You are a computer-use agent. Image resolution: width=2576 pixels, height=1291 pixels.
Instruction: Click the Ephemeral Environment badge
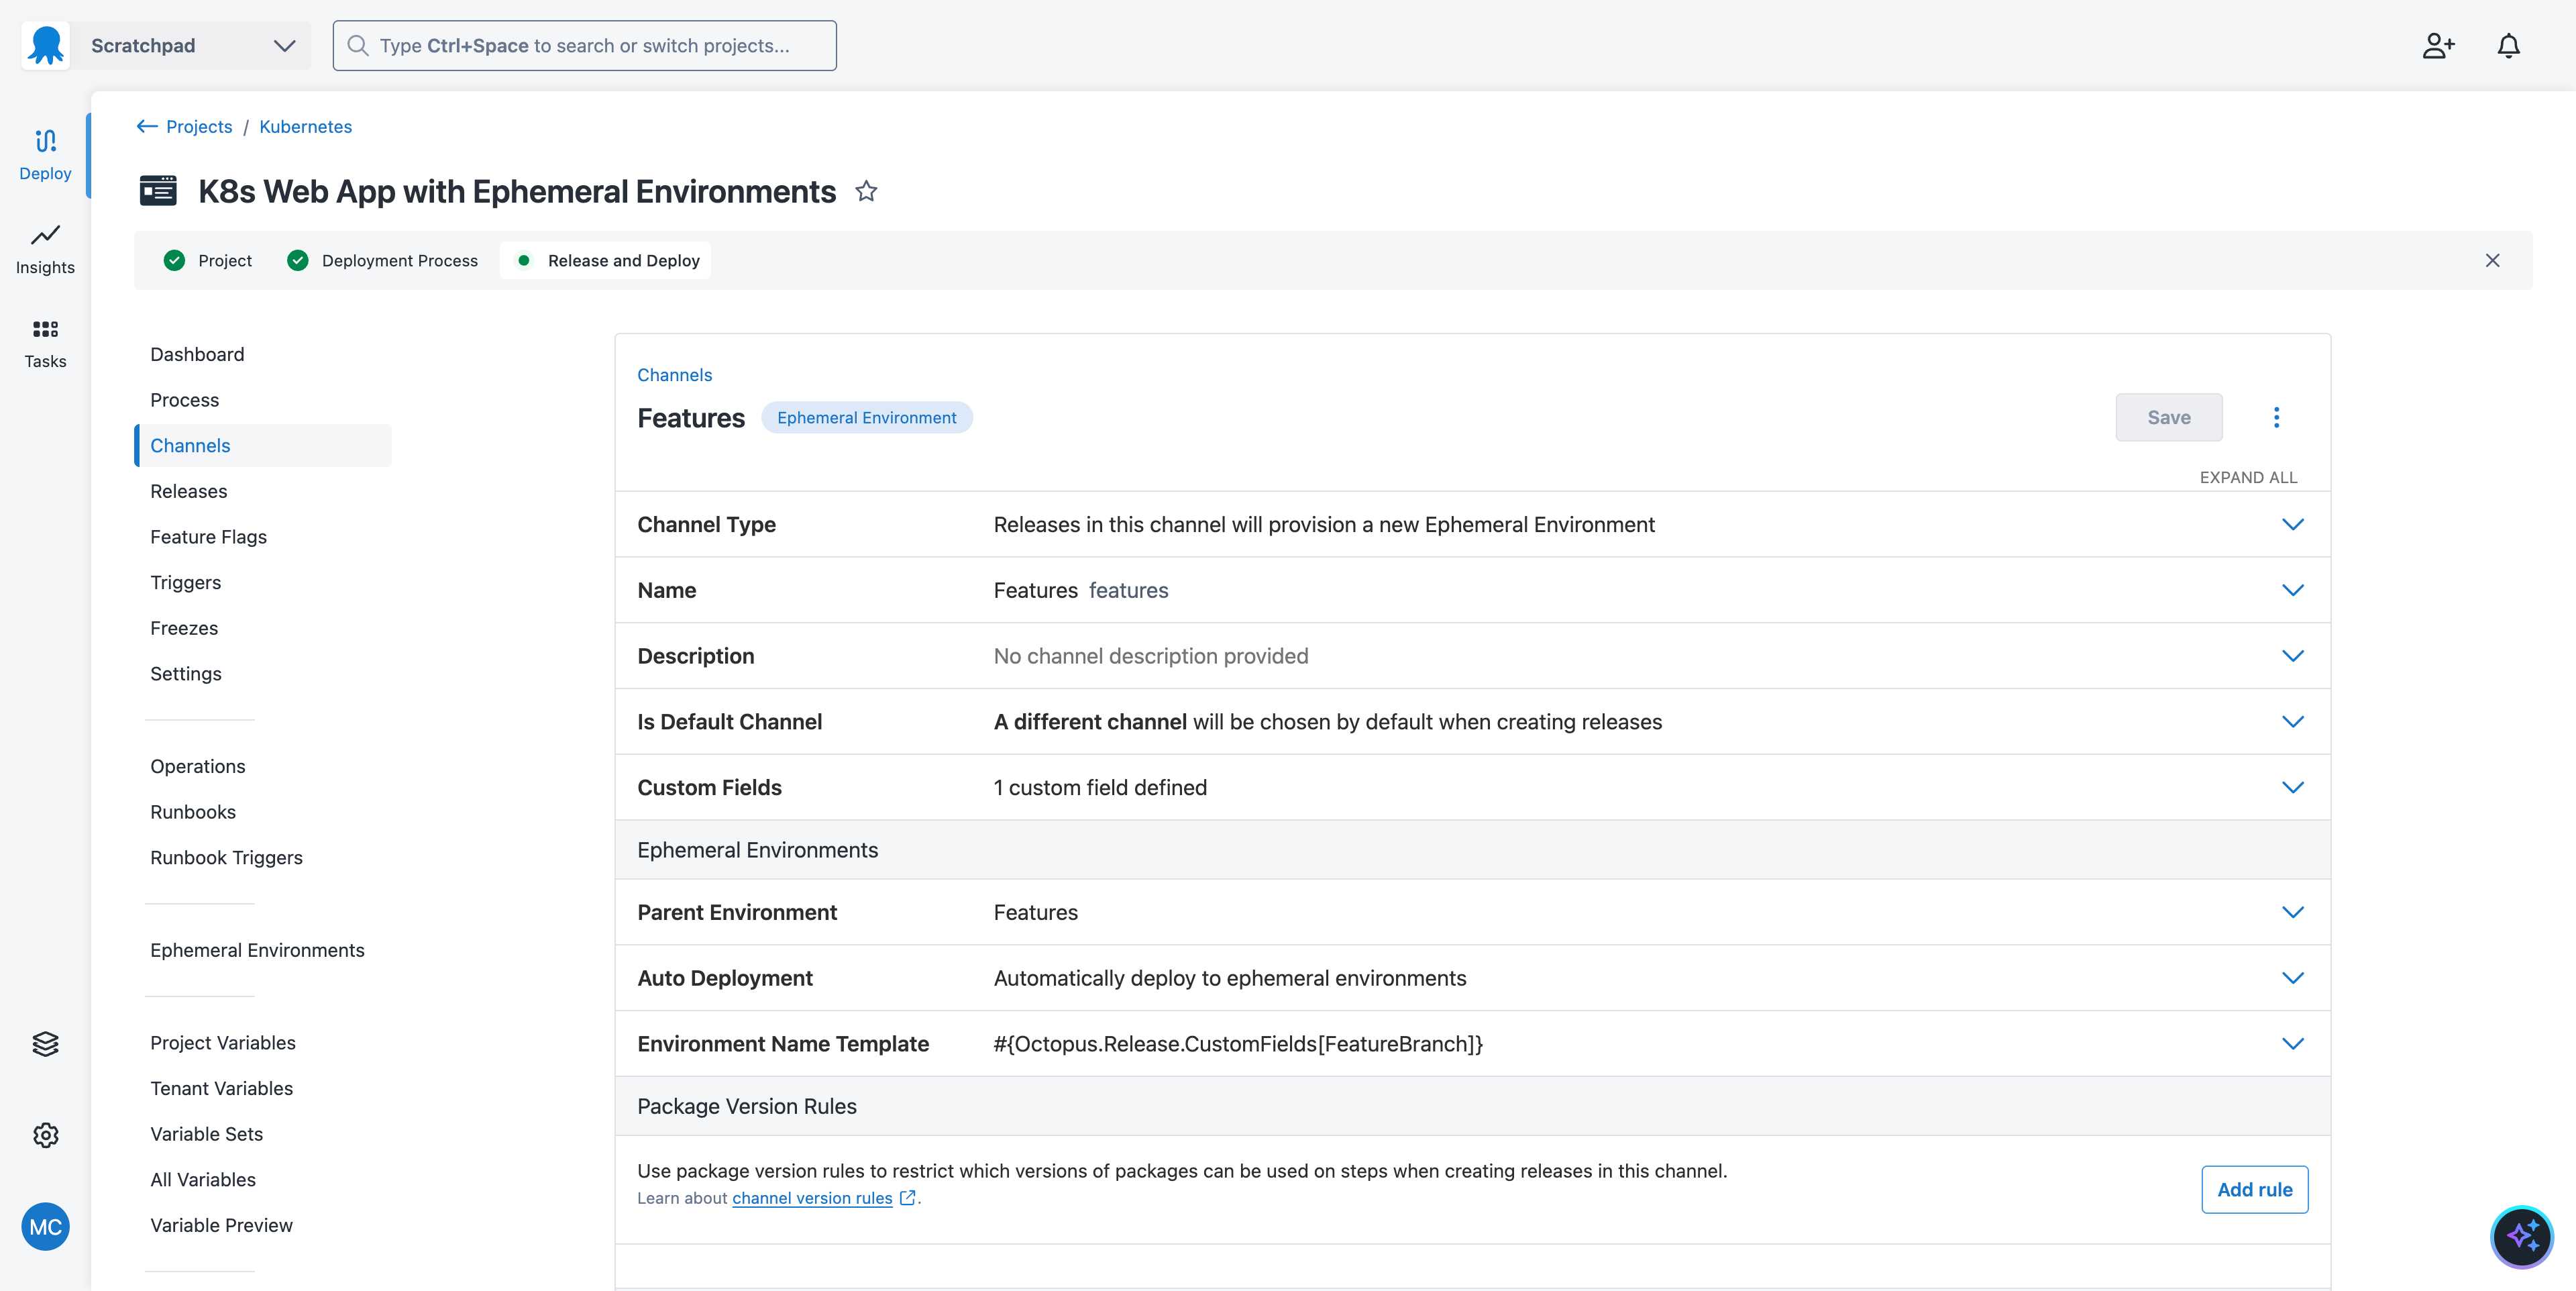point(866,418)
